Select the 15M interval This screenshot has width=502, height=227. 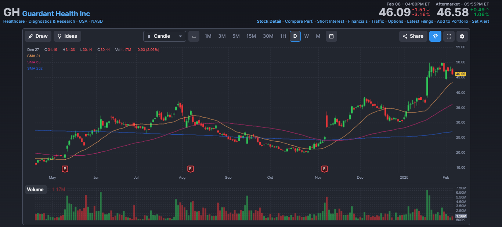click(x=251, y=36)
